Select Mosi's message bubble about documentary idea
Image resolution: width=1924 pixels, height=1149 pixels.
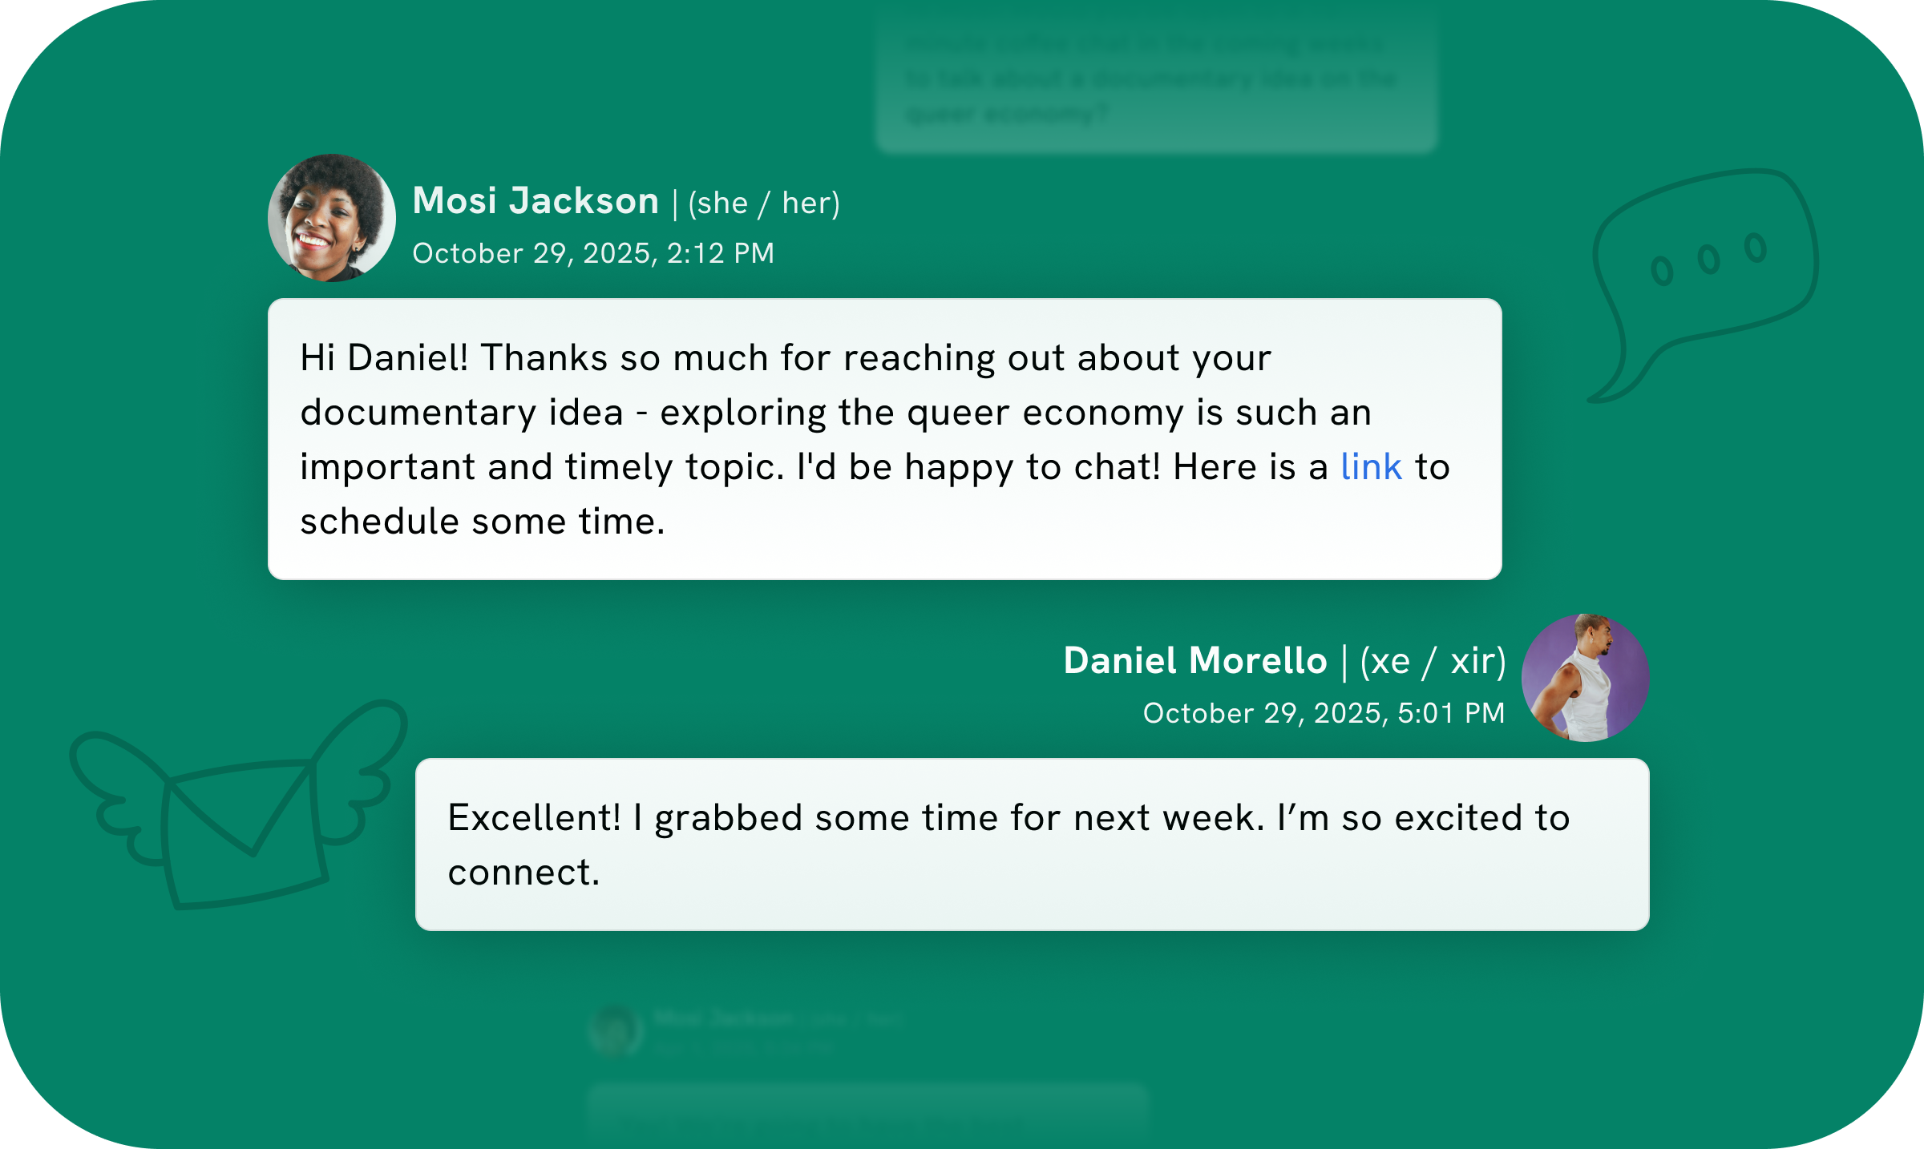coord(884,439)
